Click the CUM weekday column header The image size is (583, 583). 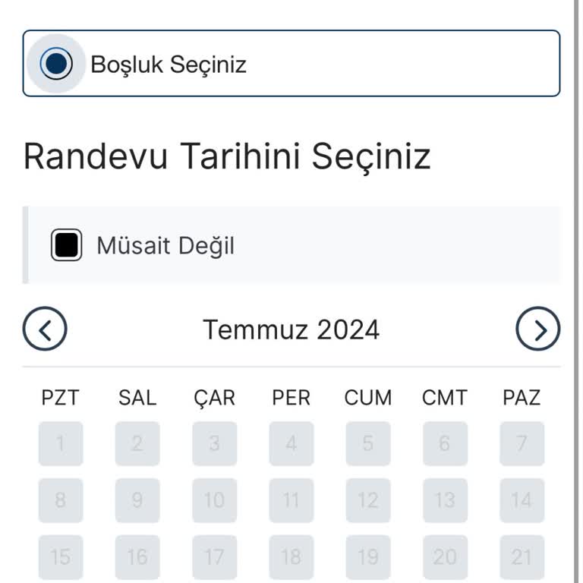click(368, 397)
